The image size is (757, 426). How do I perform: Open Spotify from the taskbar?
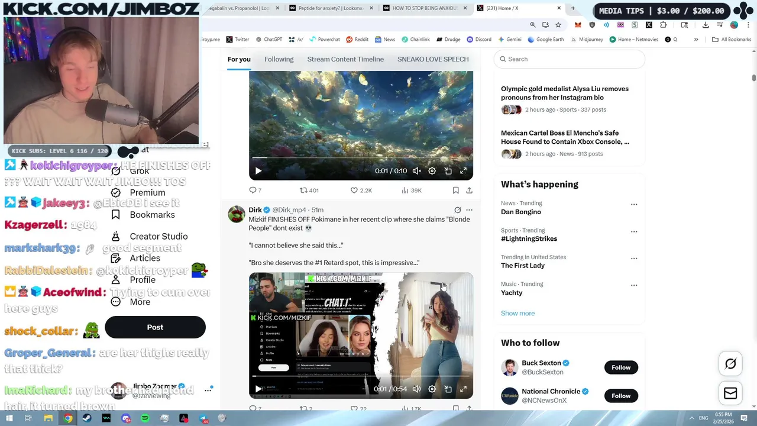point(145,418)
